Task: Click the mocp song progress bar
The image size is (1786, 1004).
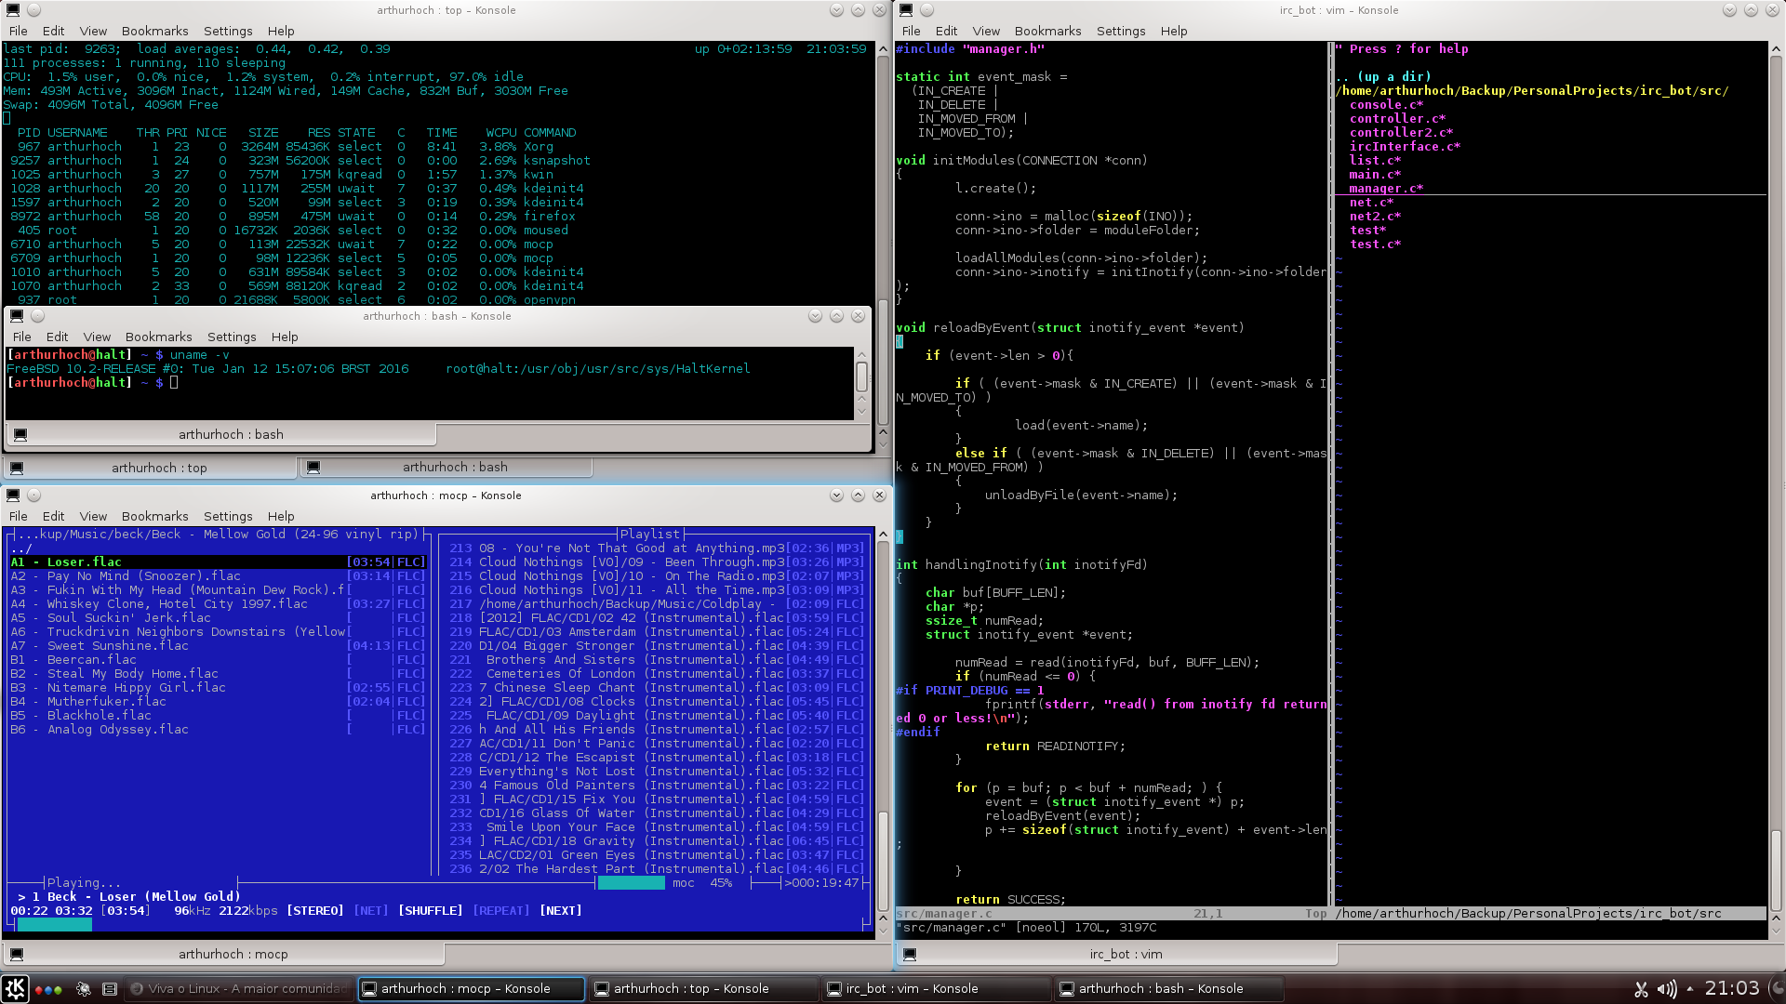Action: (x=438, y=925)
